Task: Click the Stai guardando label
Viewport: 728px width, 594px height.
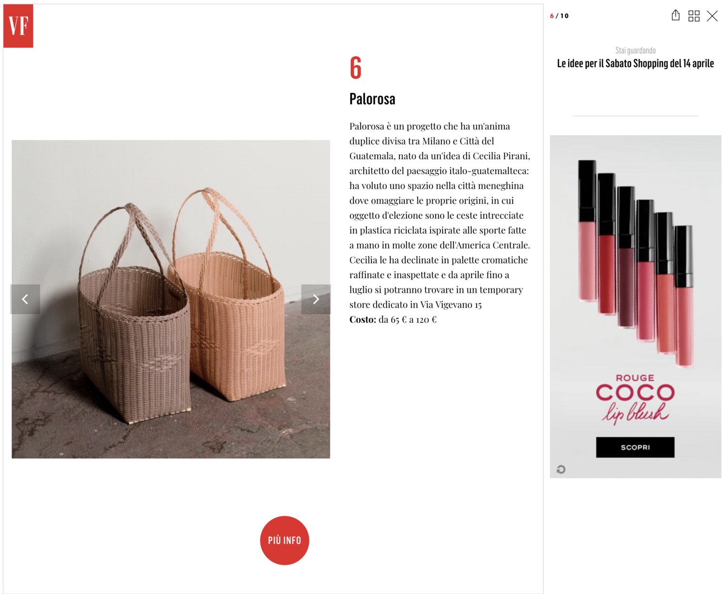Action: tap(635, 50)
